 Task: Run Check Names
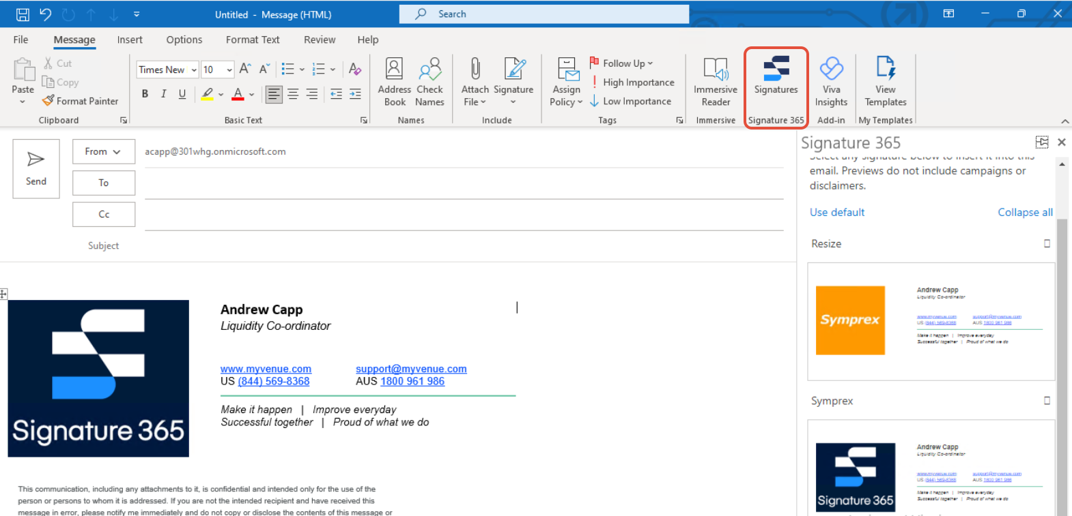point(430,82)
